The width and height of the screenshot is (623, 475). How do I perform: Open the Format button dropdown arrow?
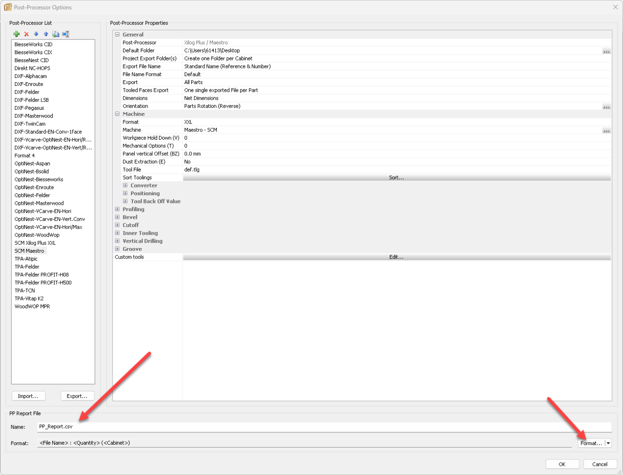tap(608, 443)
